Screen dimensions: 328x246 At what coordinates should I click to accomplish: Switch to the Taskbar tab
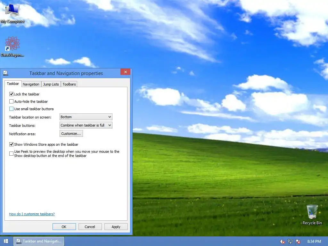[x=13, y=84]
